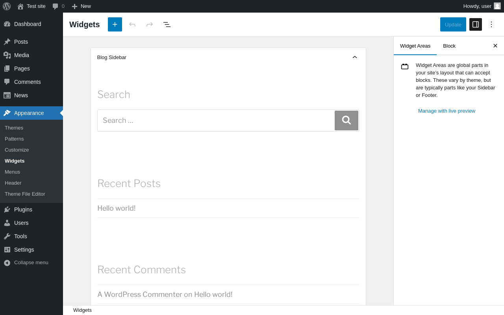Open Header under Appearance
This screenshot has height=315, width=504.
click(13, 183)
